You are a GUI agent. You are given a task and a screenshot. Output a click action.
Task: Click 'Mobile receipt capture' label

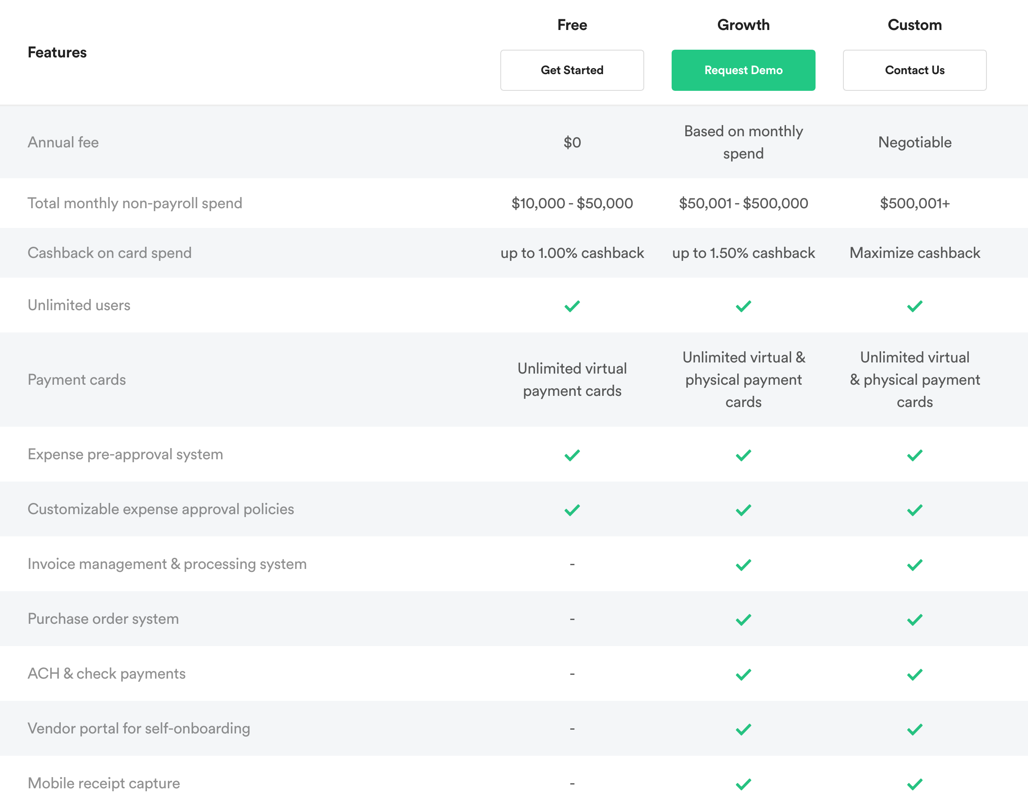point(104,784)
